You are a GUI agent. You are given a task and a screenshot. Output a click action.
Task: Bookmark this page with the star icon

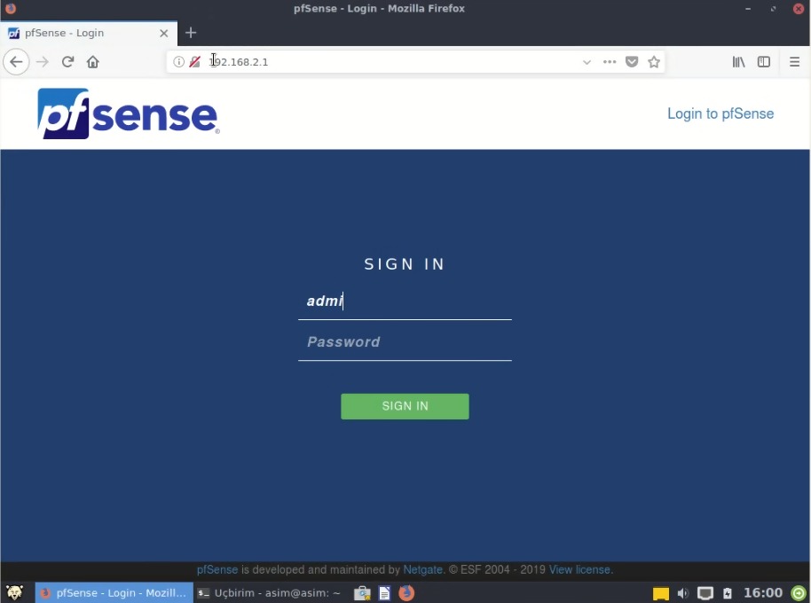(x=654, y=61)
